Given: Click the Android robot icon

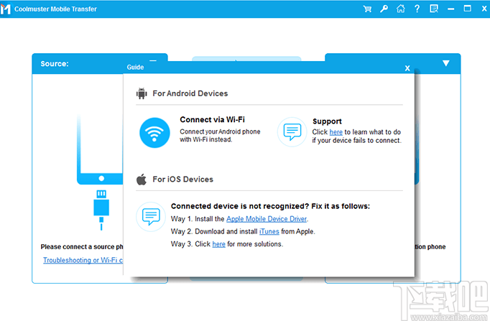Looking at the screenshot, I should coord(142,93).
